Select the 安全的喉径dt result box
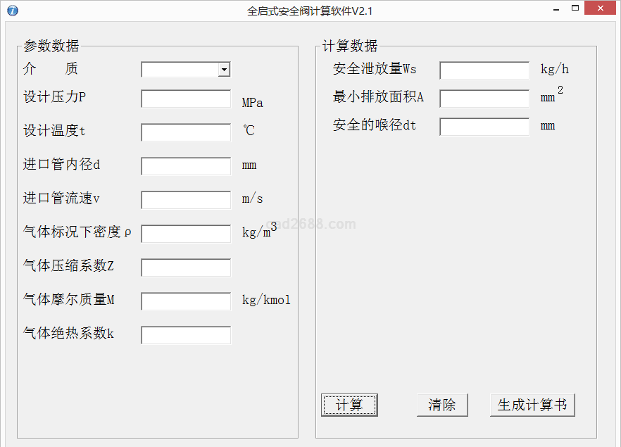The height and width of the screenshot is (447, 621). (484, 127)
